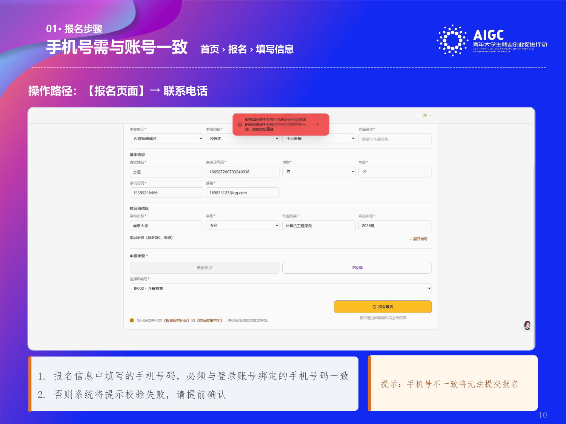Click the 学校名称 field showing 南京大学

166,226
